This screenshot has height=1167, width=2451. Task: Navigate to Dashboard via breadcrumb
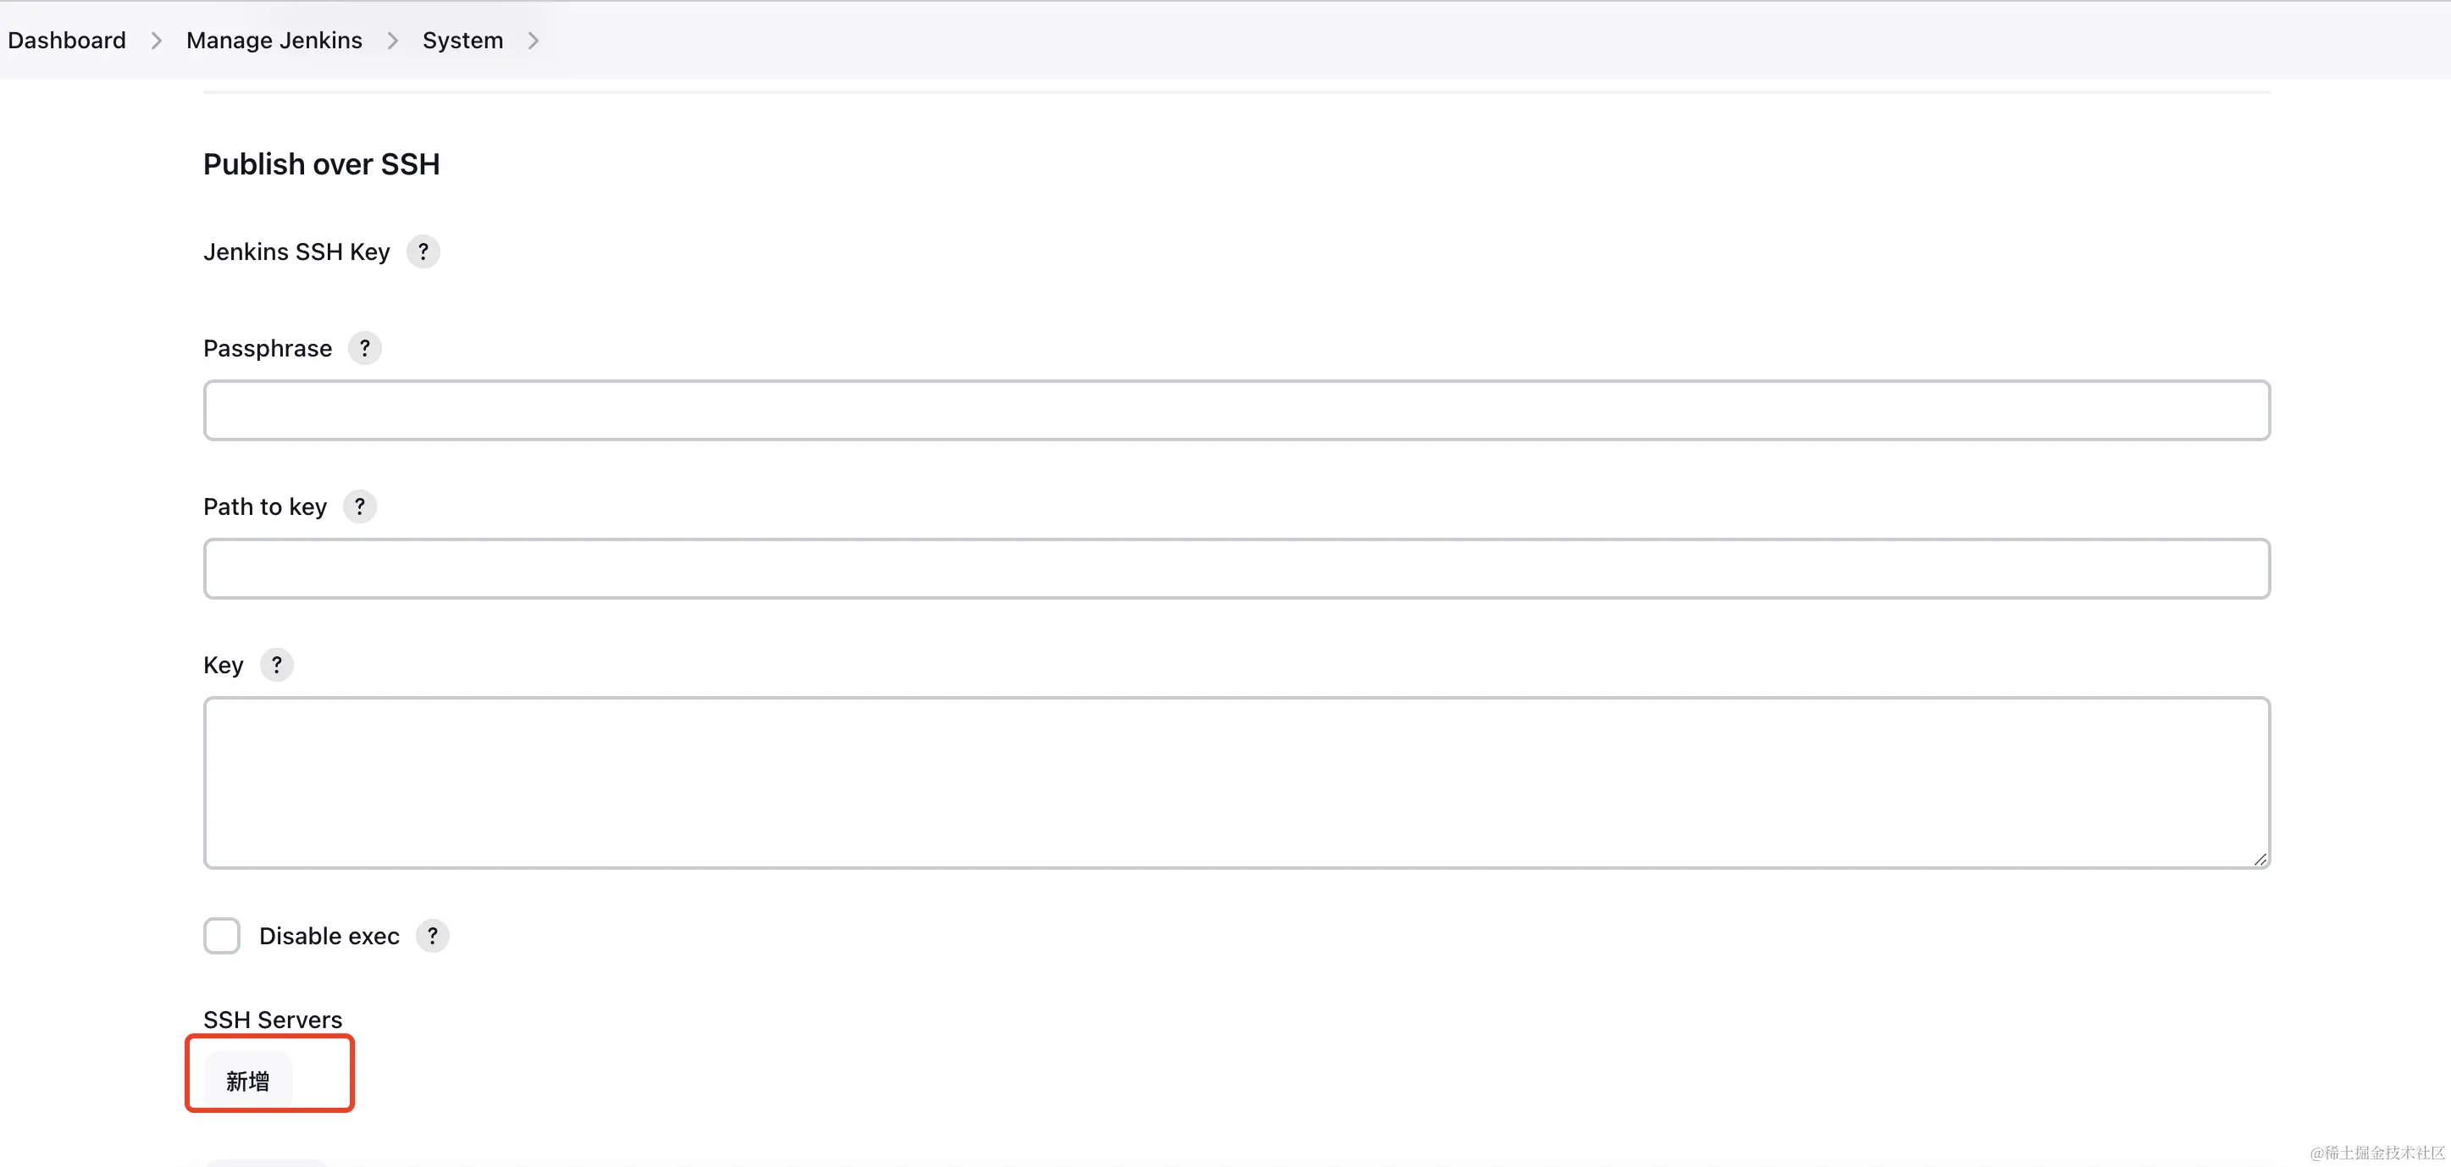click(x=67, y=40)
